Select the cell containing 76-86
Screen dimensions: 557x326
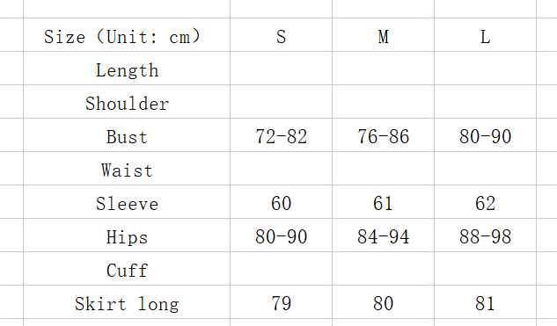point(383,134)
